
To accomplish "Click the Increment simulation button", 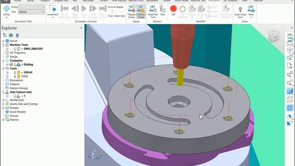I will click(x=53, y=12).
